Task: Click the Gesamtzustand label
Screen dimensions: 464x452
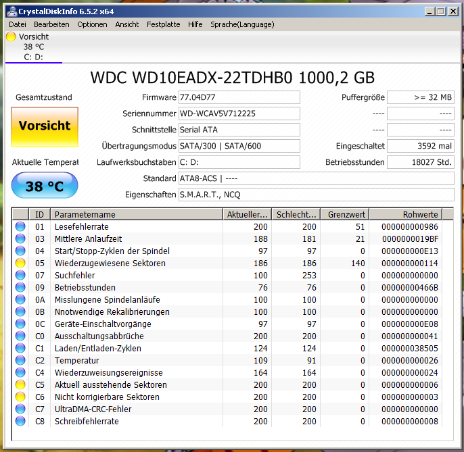Action: tap(44, 97)
